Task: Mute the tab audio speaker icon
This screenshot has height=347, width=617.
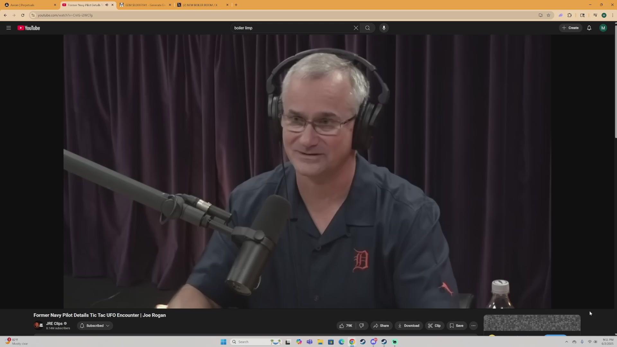Action: click(107, 5)
